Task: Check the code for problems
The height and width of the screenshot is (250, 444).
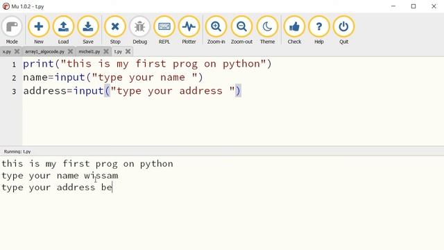Action: click(294, 31)
